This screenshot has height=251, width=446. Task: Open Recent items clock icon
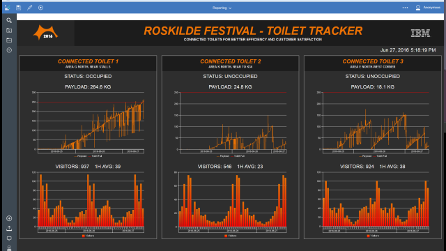click(x=9, y=50)
